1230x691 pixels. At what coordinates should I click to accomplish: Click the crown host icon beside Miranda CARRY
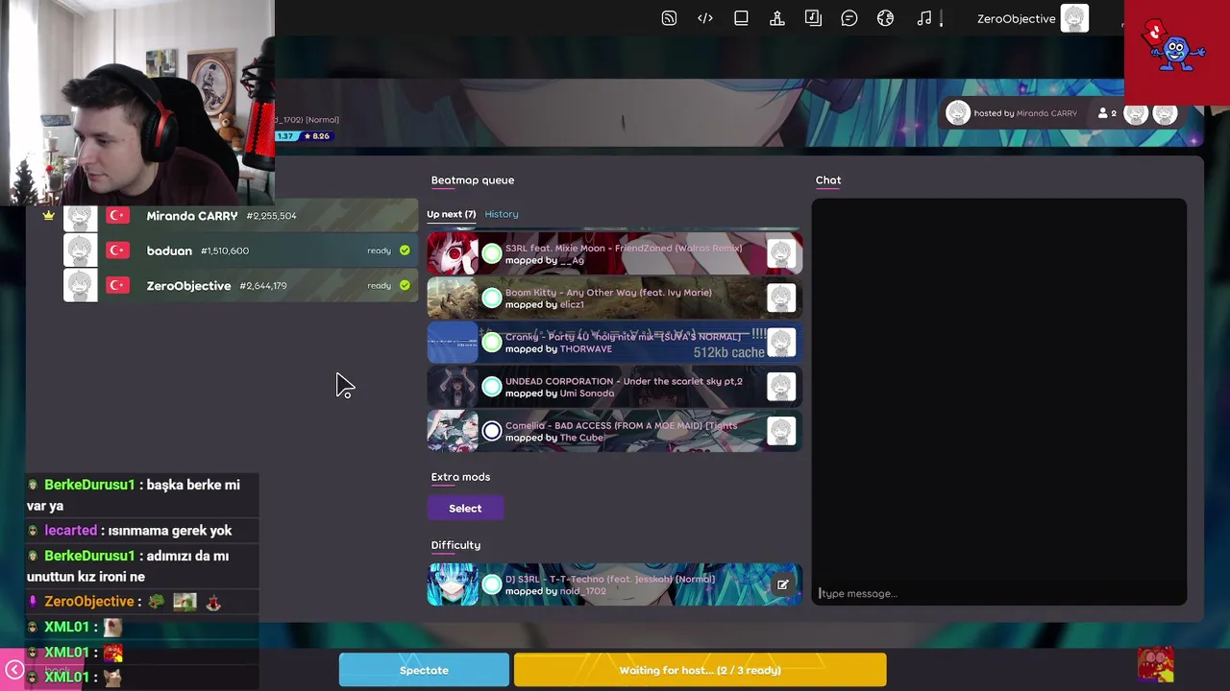(48, 215)
